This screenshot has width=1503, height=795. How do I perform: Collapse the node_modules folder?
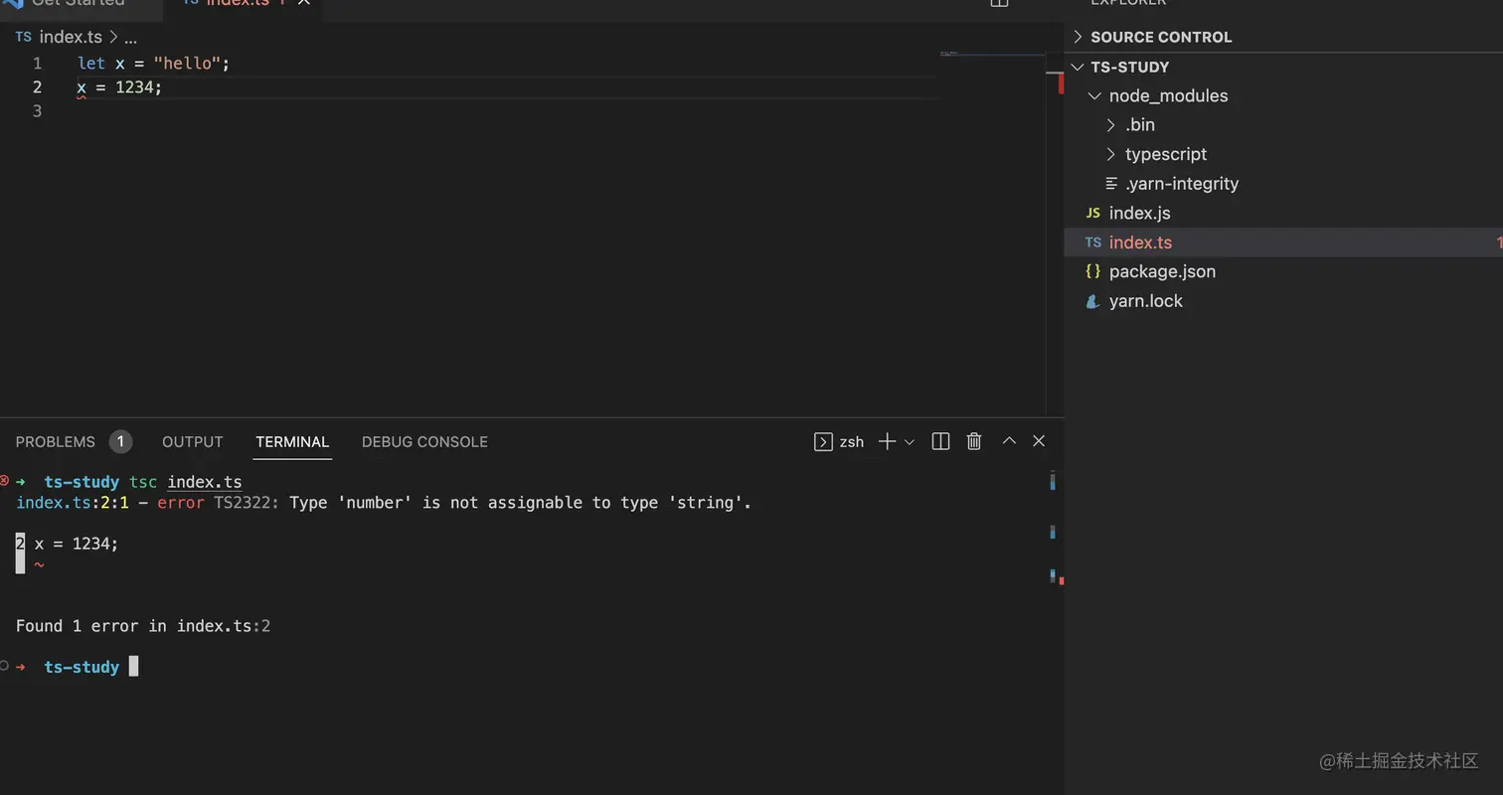[1094, 96]
